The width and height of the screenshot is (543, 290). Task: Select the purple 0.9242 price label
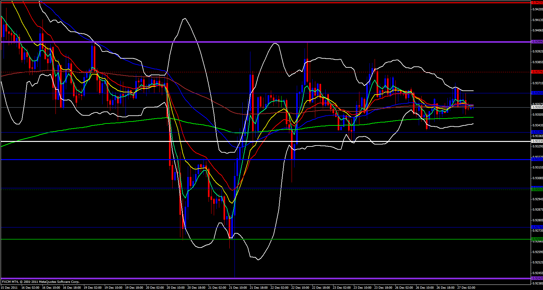[x=537, y=278]
